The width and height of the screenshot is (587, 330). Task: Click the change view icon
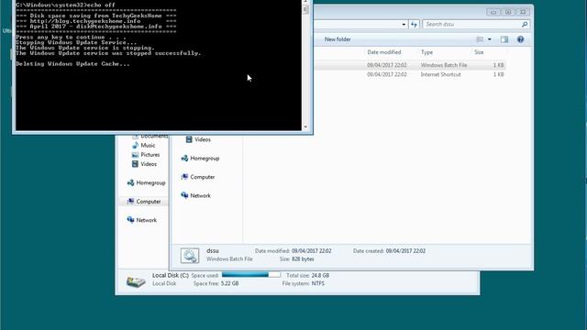[x=480, y=39]
